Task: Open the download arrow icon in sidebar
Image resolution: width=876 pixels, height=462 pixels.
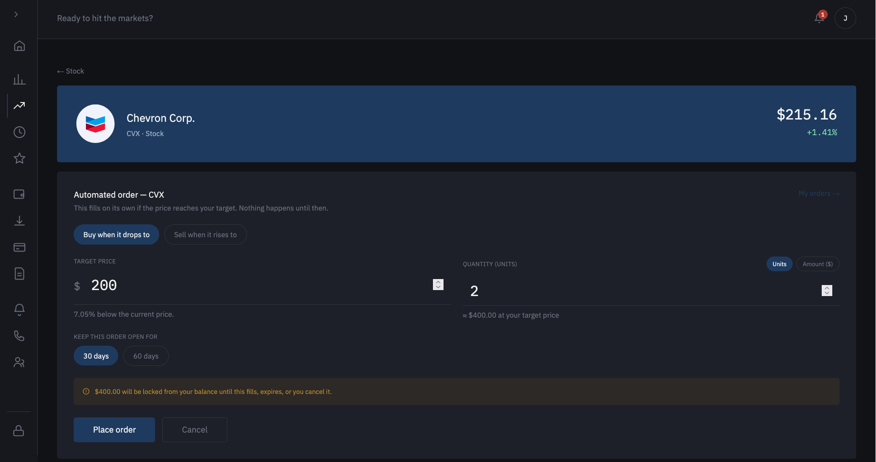Action: tap(19, 221)
